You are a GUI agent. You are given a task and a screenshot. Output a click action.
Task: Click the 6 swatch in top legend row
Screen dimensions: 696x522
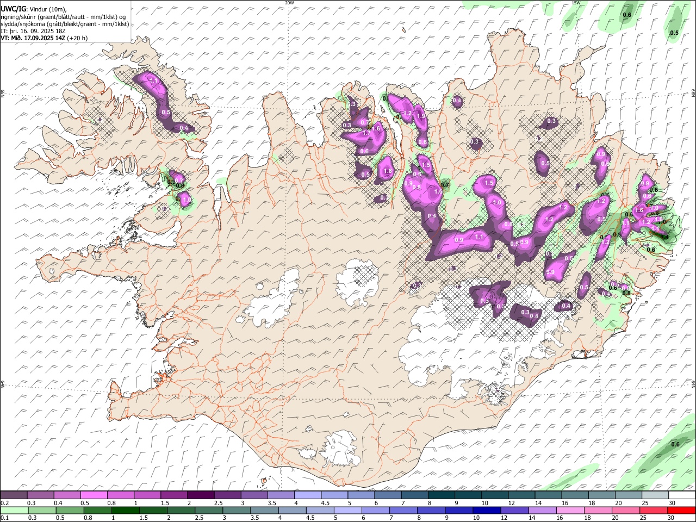point(388,495)
